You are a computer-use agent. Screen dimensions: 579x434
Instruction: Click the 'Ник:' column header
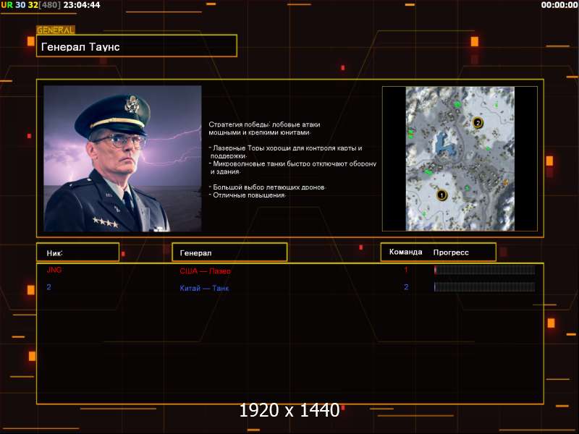click(77, 252)
